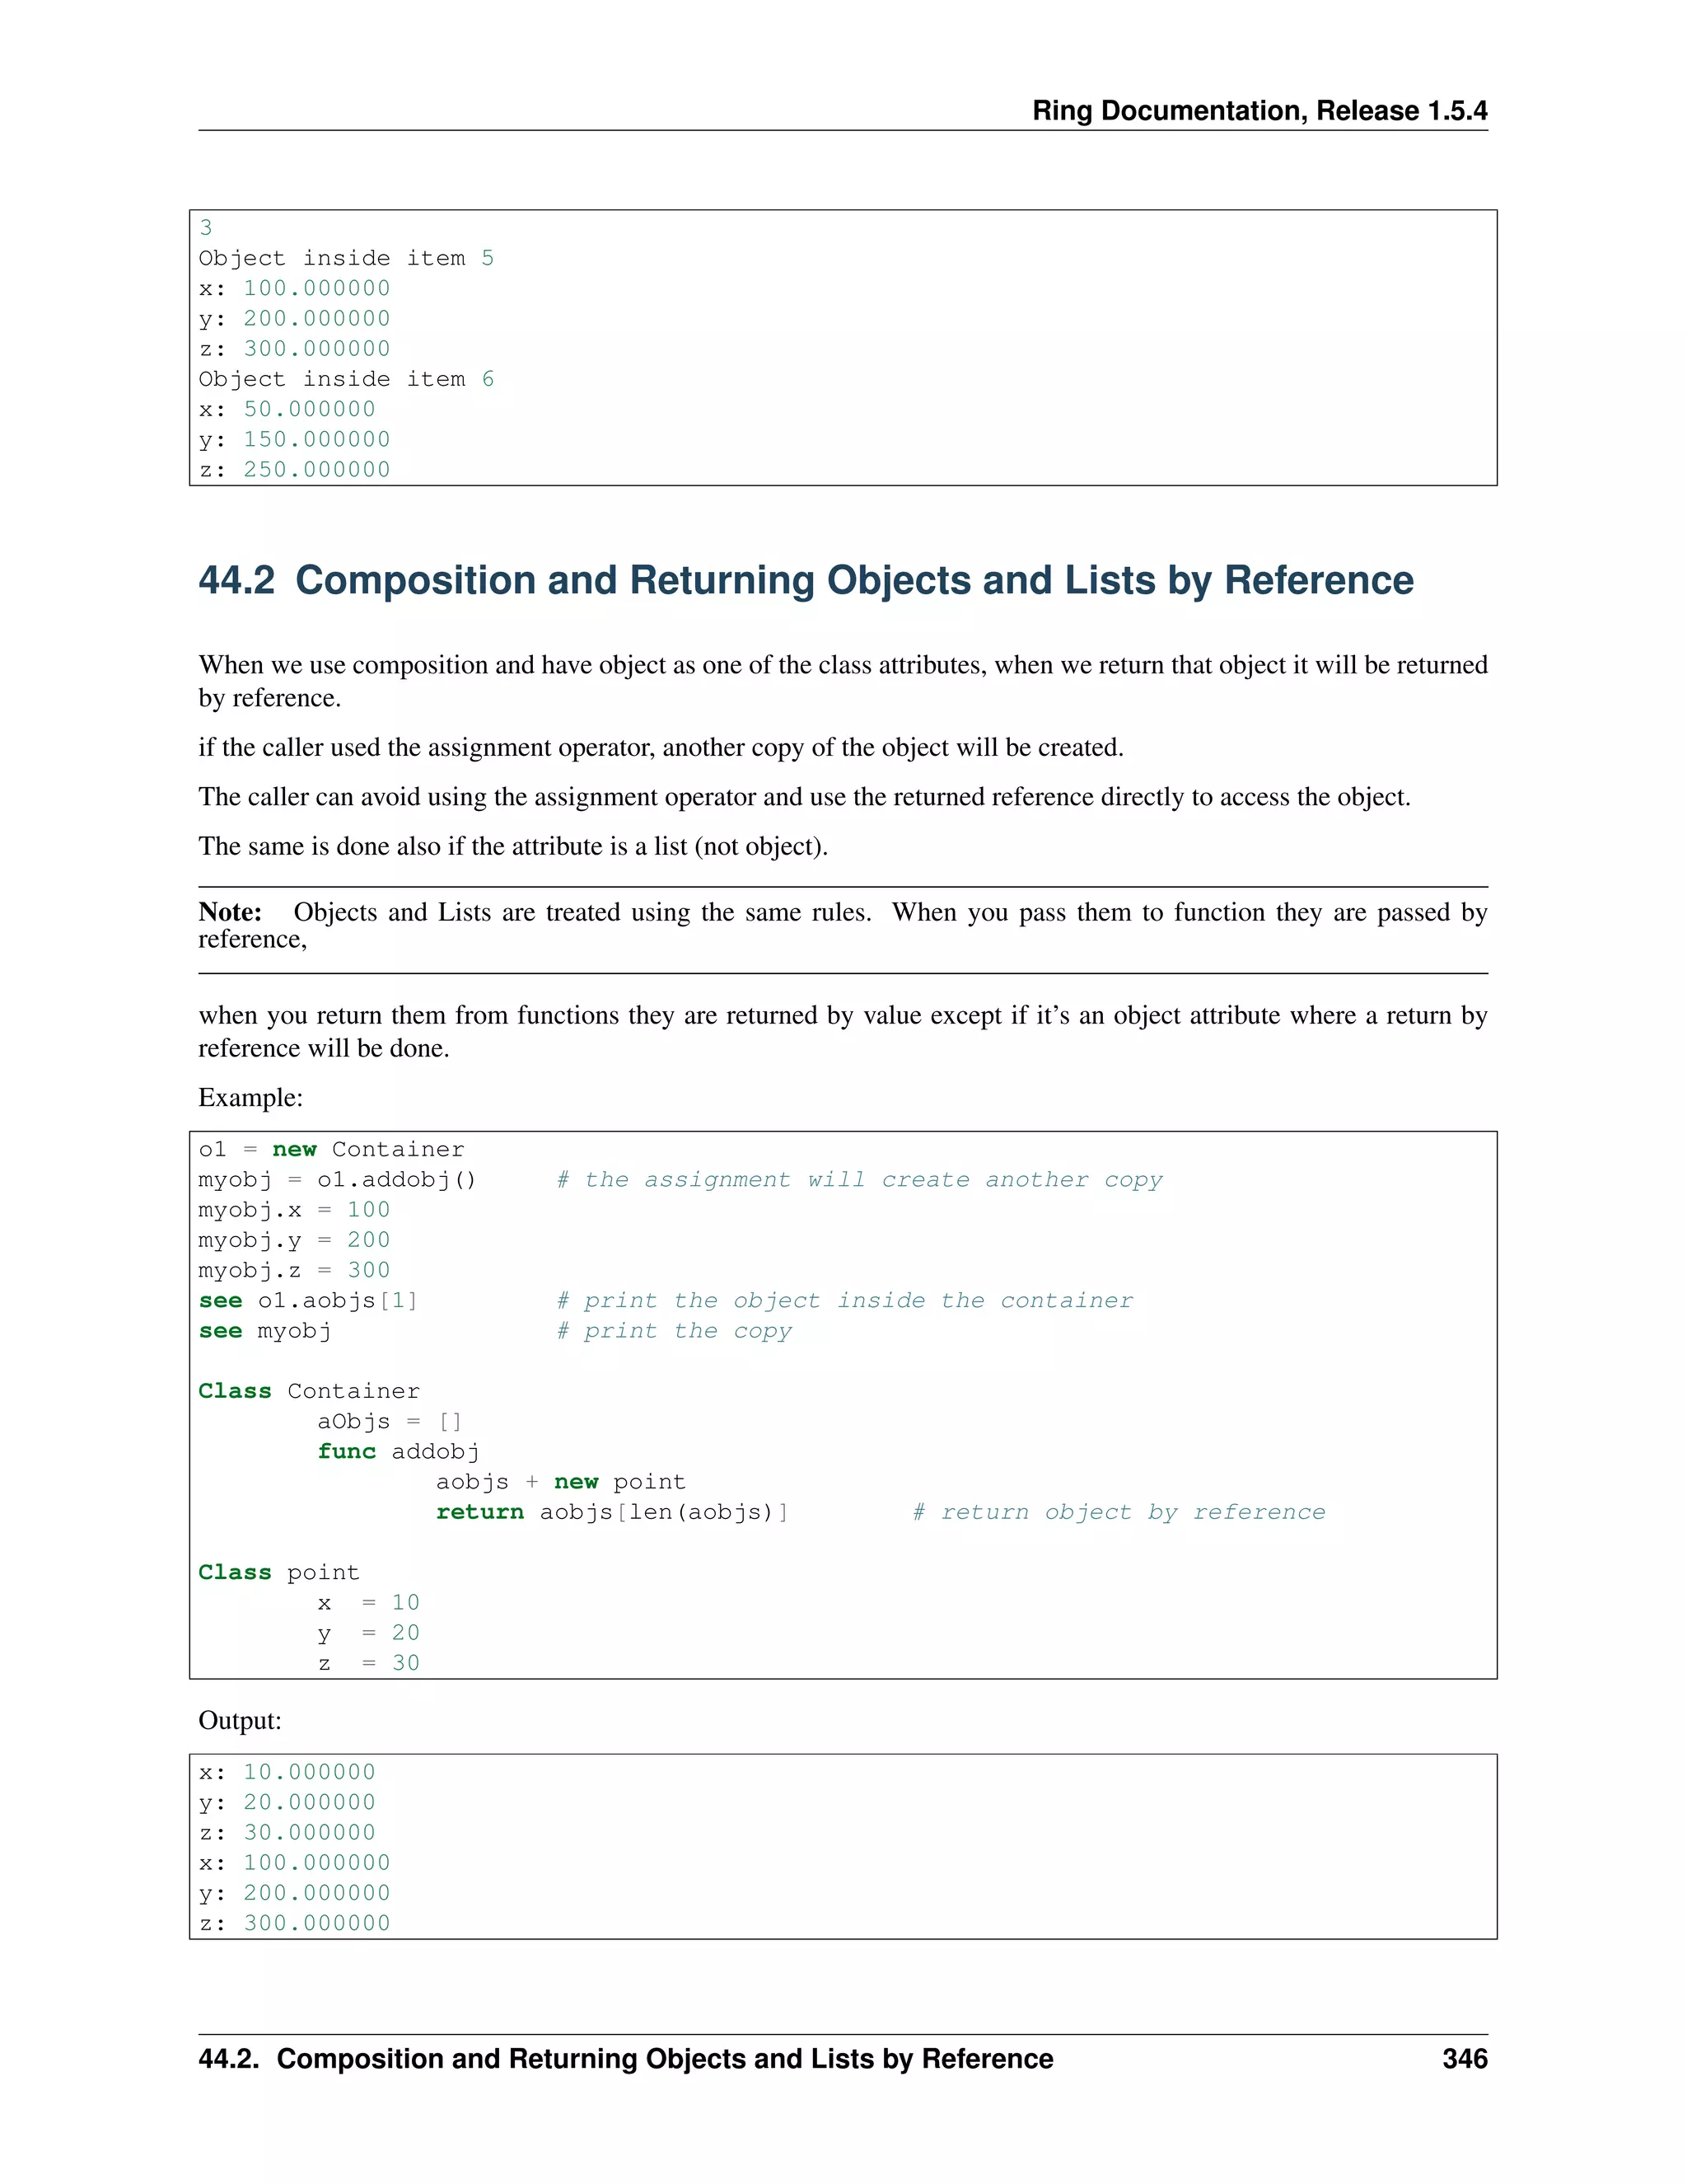The width and height of the screenshot is (1687, 2184).
Task: Click comment 'return object by reference'
Action: click(x=1119, y=1512)
